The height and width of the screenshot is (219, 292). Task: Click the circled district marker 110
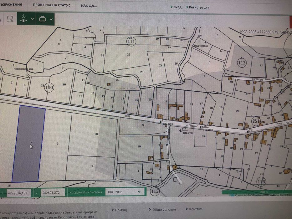49,87
